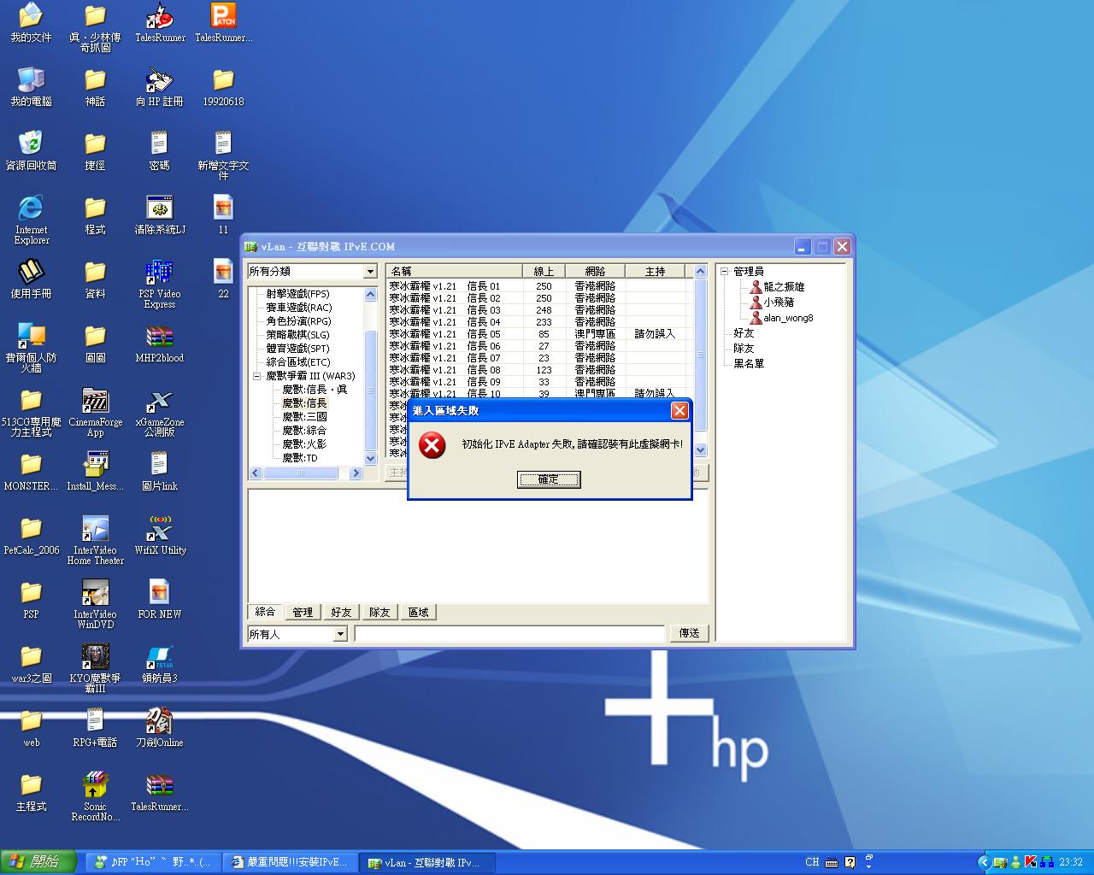Click the room list vertical scrollbar down arrow
Viewport: 1094px width, 875px height.
click(700, 449)
